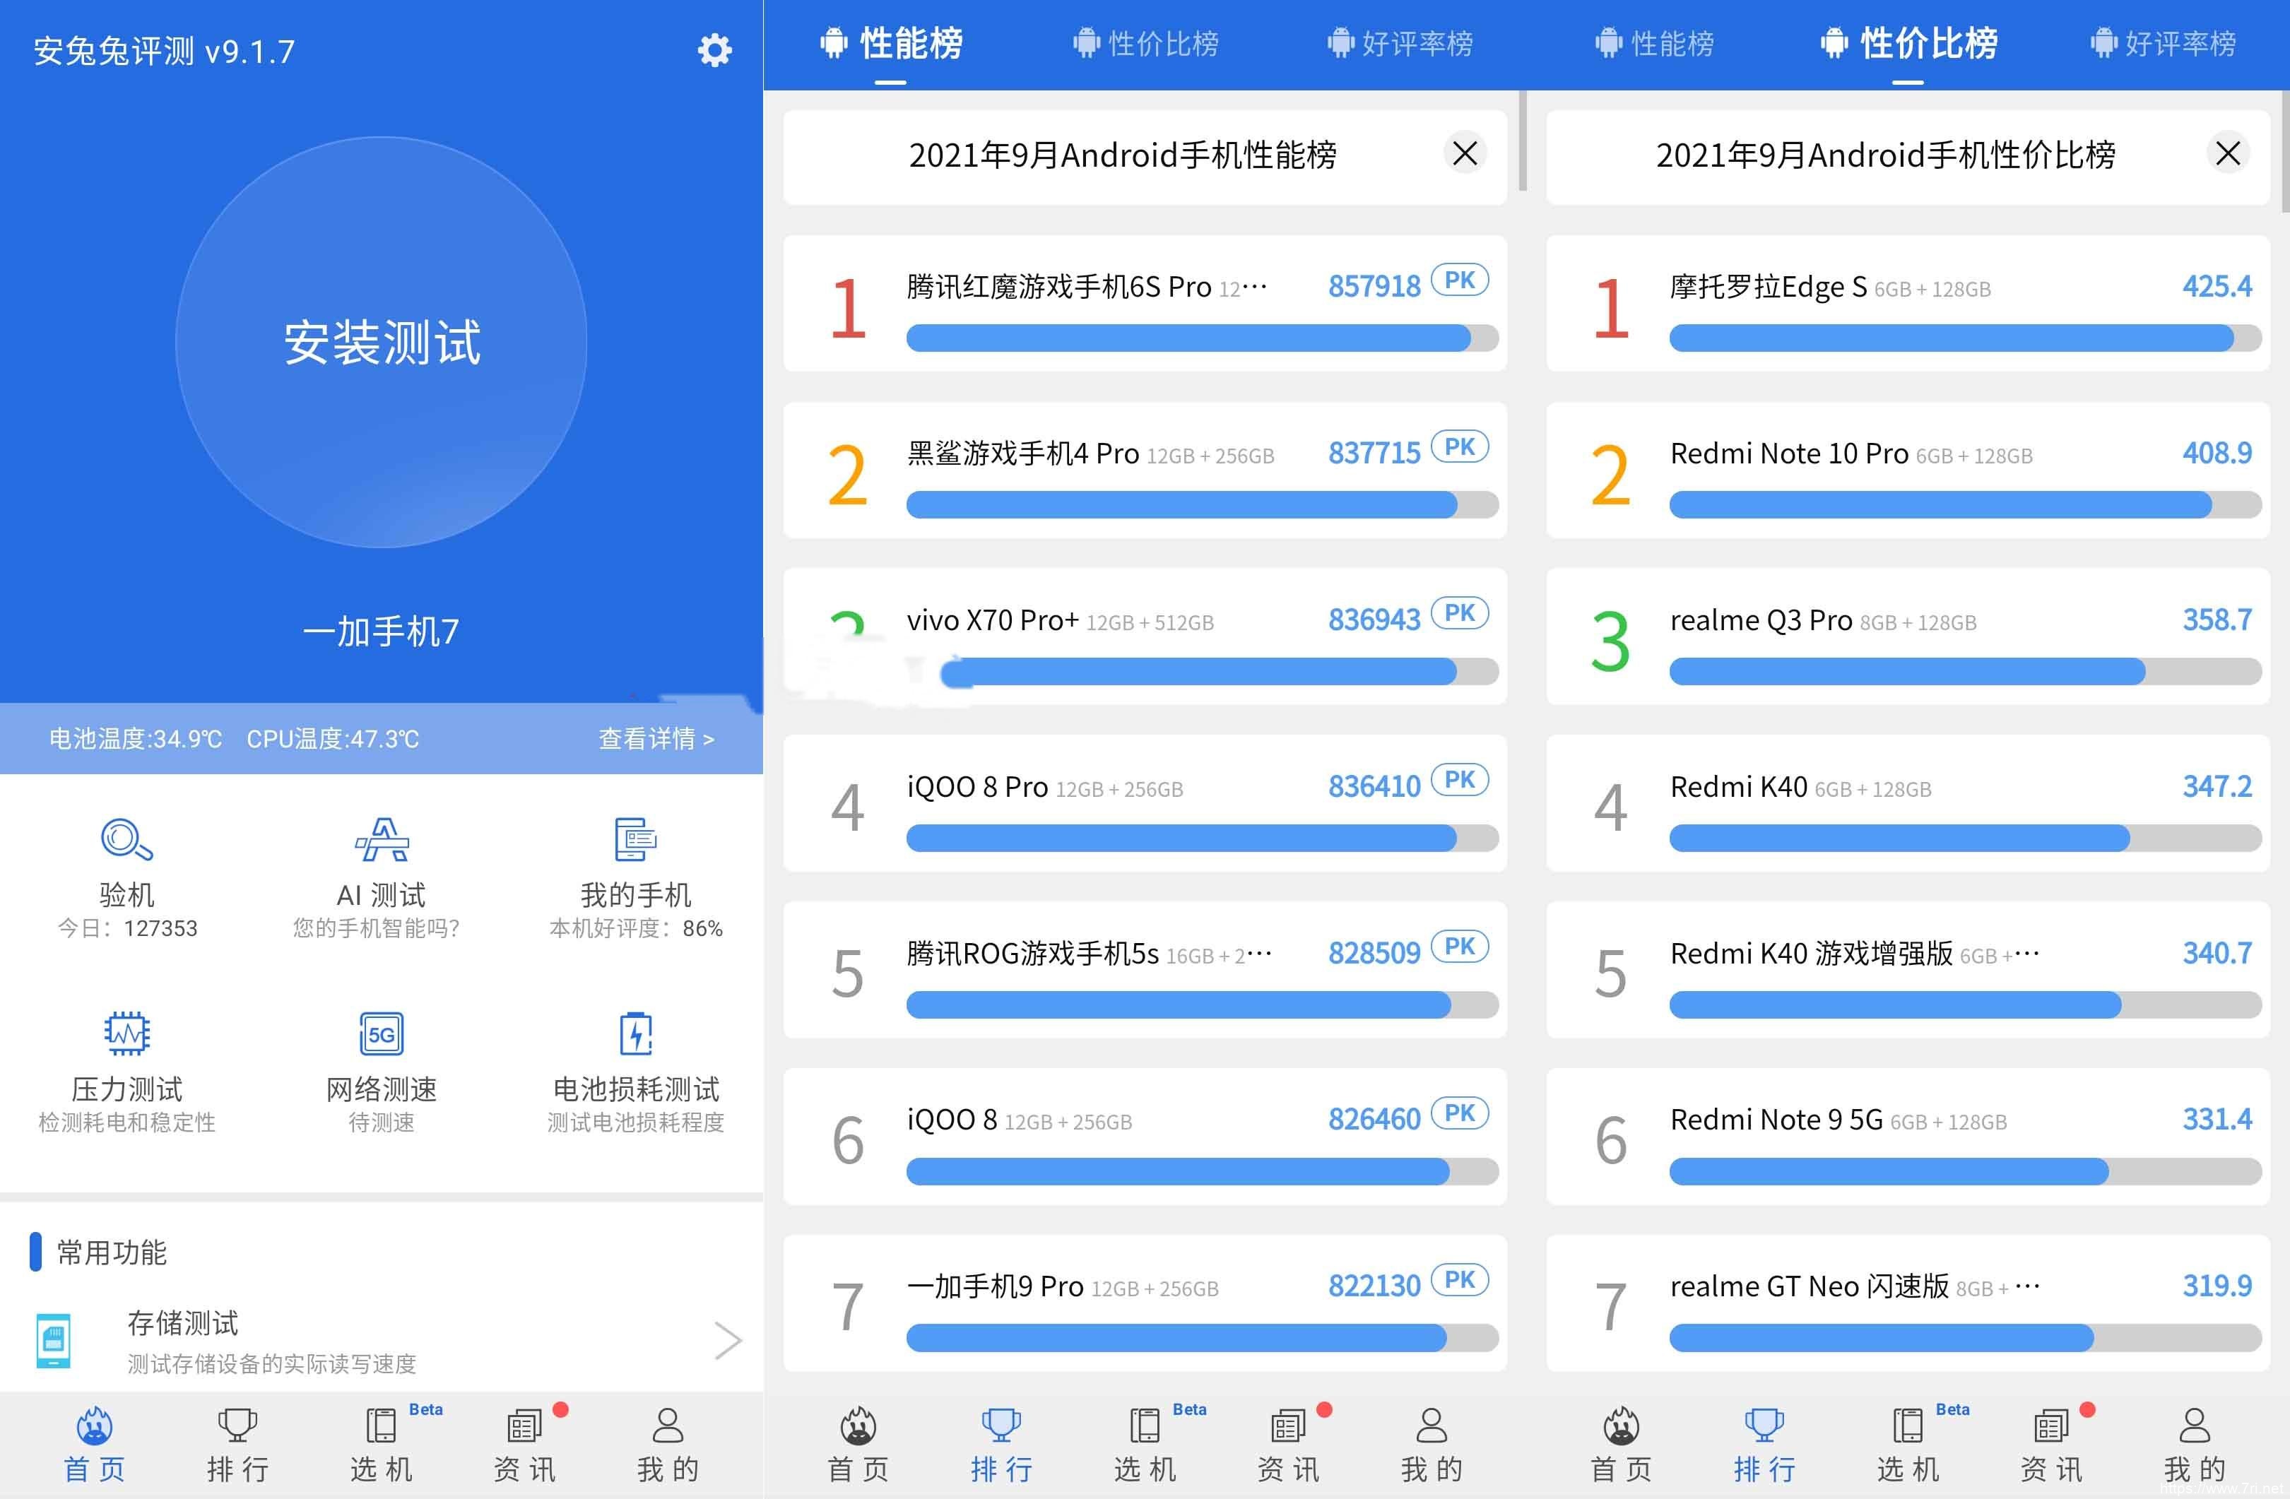Open 排行 ranking in the home screen's bottom bar

pyautogui.click(x=237, y=1444)
